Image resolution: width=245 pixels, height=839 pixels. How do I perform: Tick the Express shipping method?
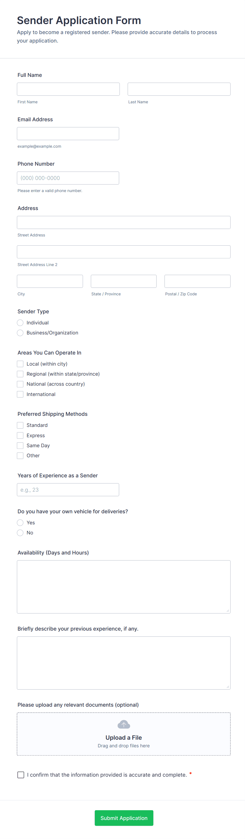(20, 435)
